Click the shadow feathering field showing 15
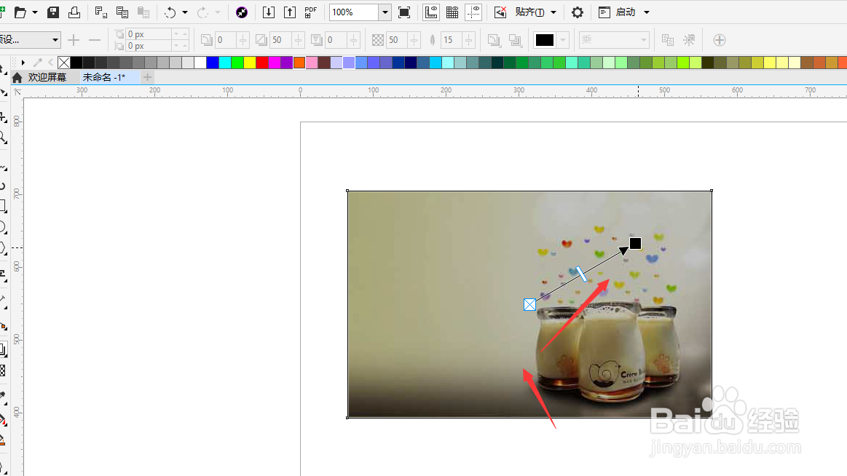 click(x=452, y=39)
